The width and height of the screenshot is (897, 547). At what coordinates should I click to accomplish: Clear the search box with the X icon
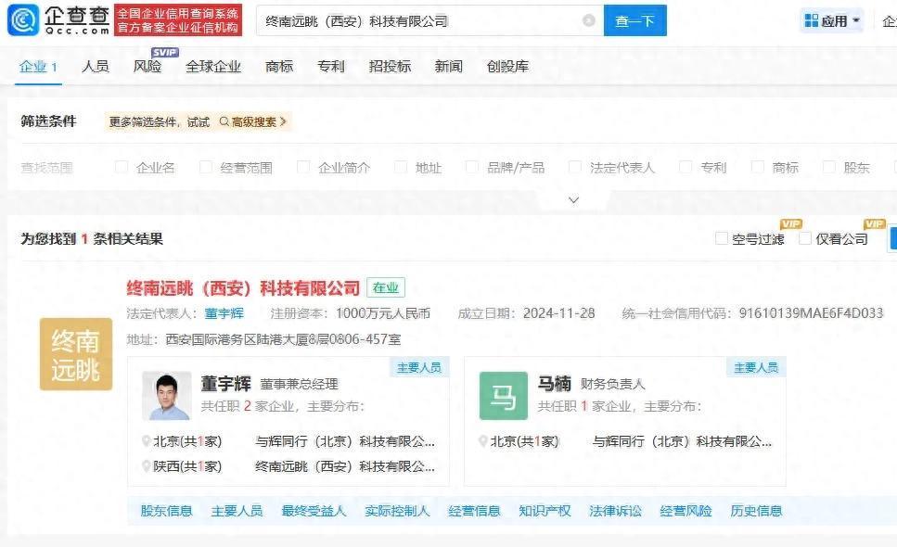tap(589, 20)
